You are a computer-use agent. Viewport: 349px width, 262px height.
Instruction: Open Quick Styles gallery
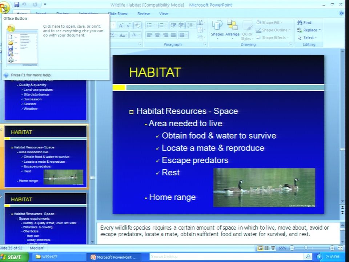[x=247, y=30]
